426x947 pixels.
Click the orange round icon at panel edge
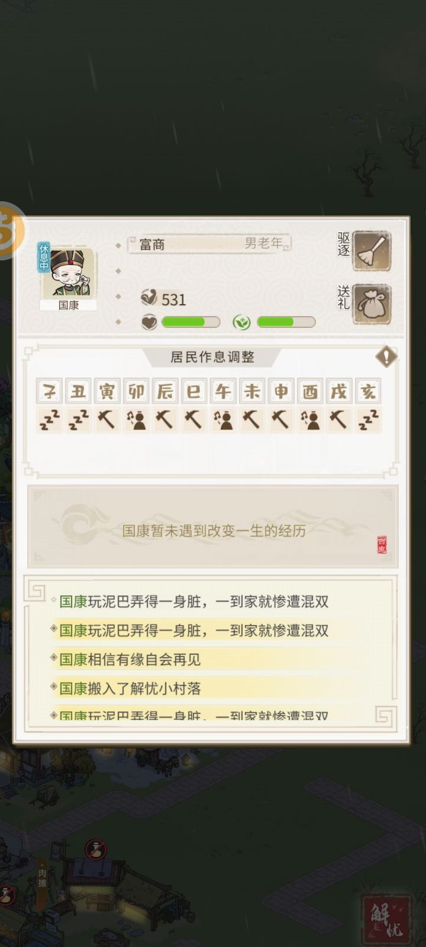(8, 230)
